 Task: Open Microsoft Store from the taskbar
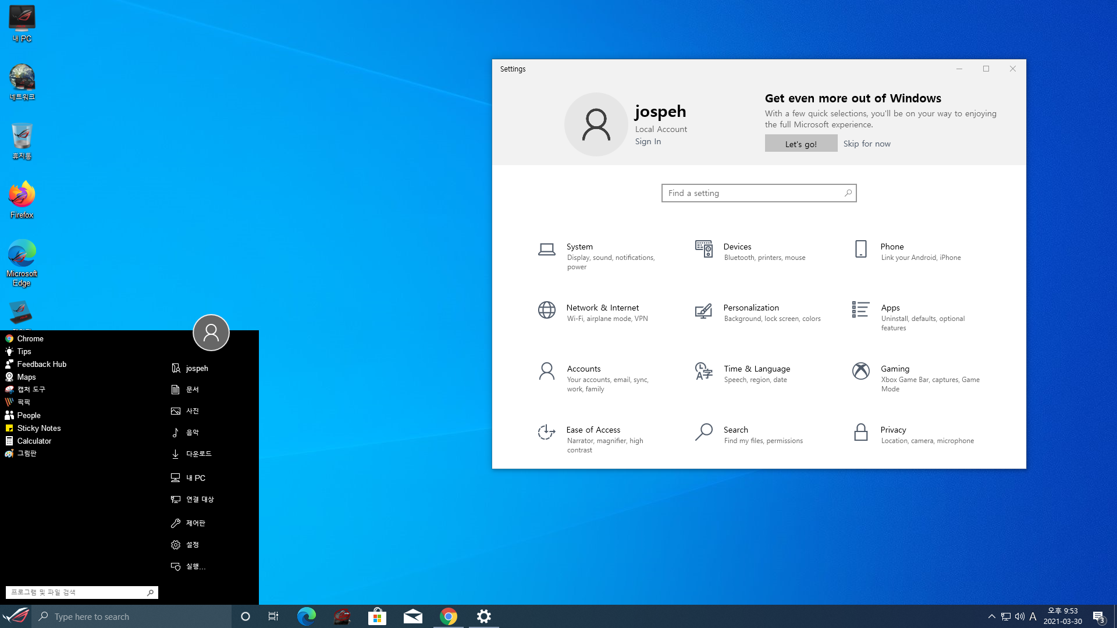[377, 616]
